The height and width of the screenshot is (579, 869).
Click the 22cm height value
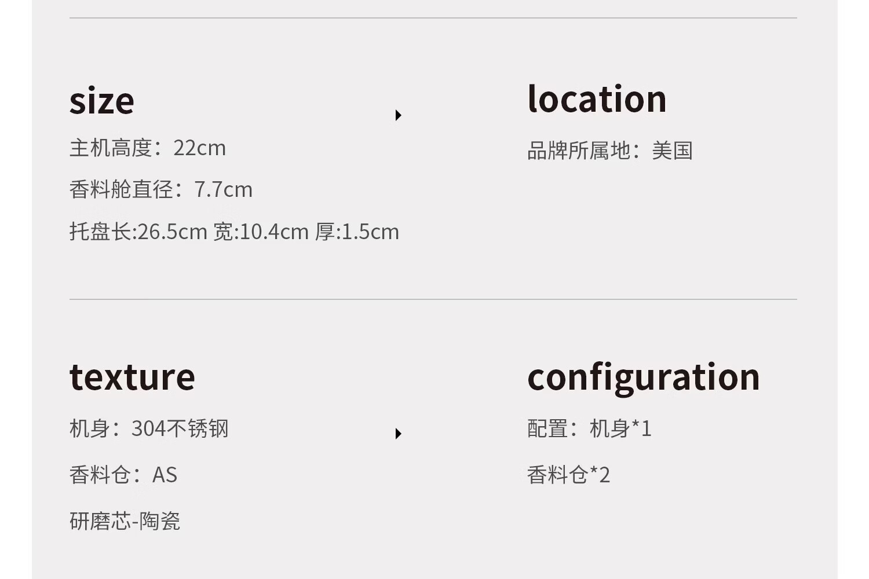tap(199, 148)
